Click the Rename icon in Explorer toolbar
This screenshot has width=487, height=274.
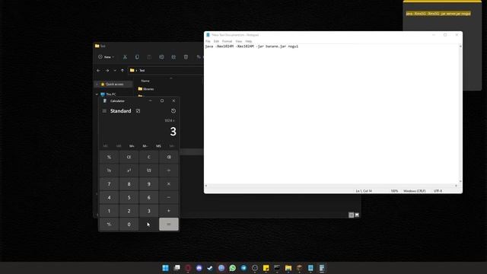click(161, 57)
